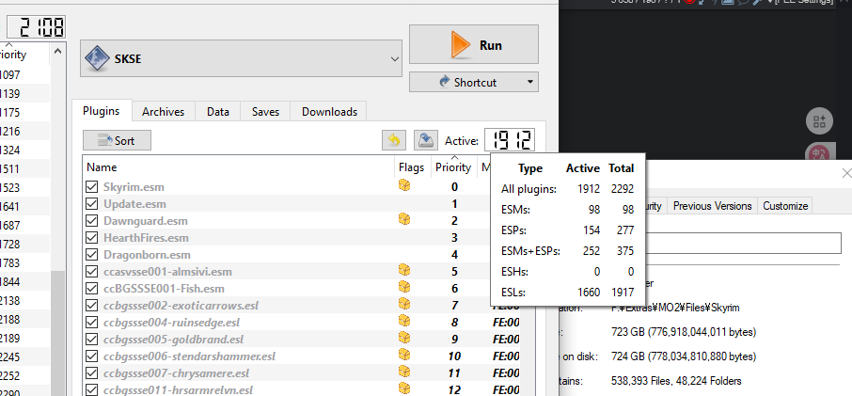
Task: Click the archive flag icon for Skyrim.esm
Action: tap(403, 186)
